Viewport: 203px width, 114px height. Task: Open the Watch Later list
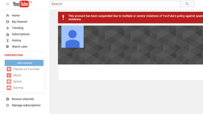click(20, 47)
